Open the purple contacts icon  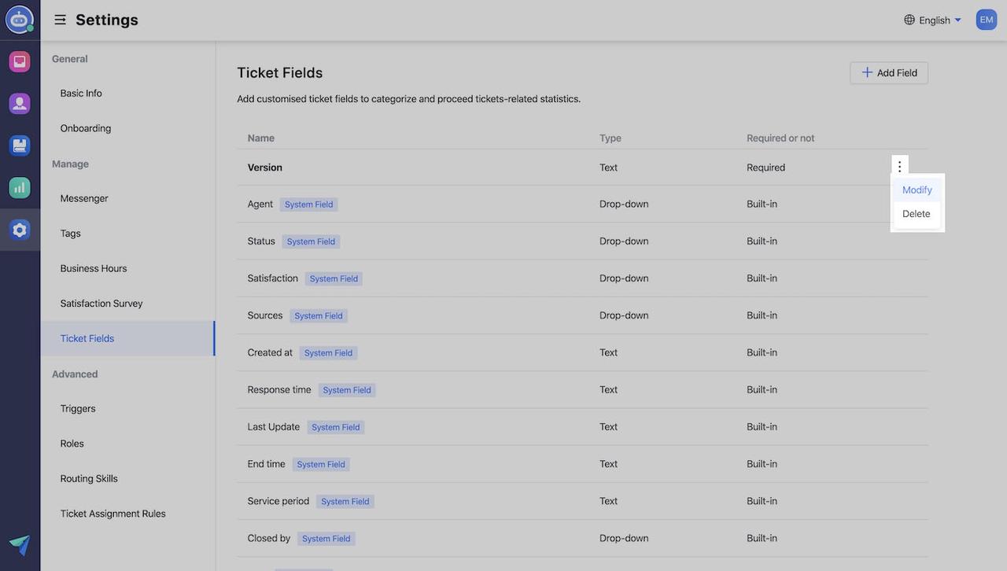point(20,103)
